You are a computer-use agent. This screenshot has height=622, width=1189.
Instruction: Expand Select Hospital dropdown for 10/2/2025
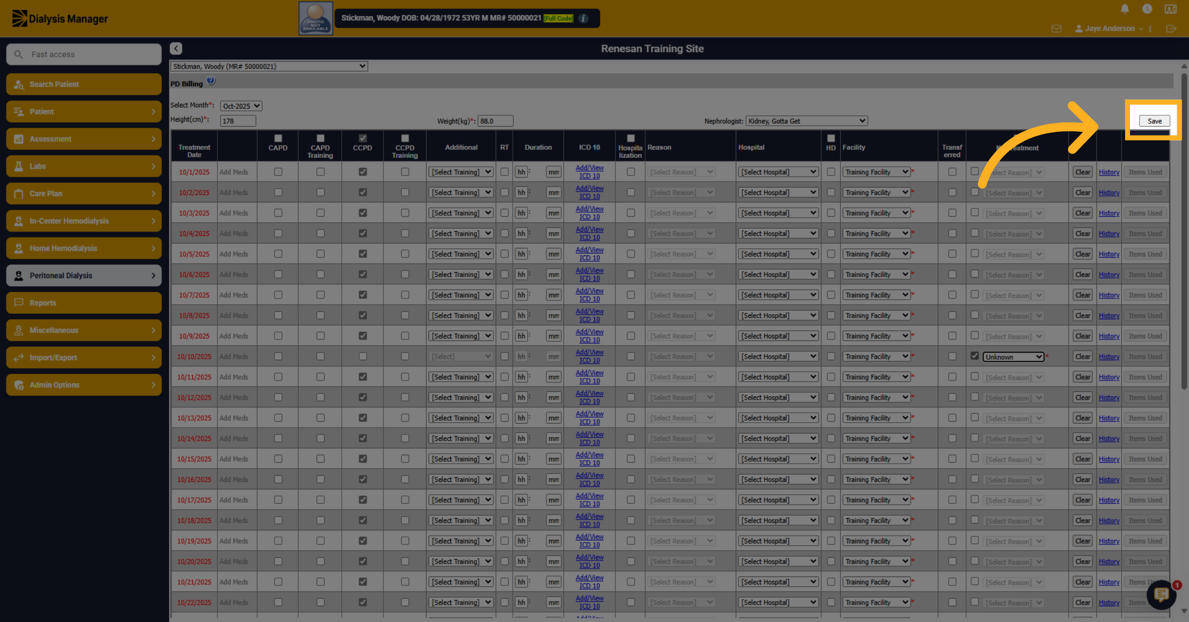coord(778,192)
